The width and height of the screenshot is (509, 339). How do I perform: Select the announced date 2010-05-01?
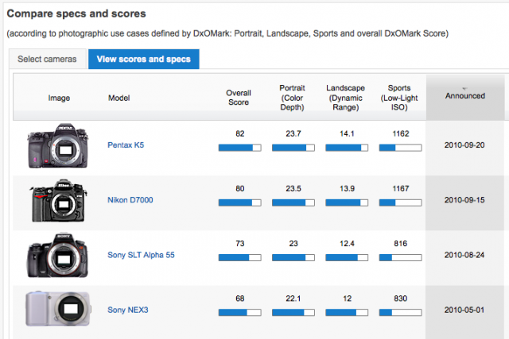click(464, 310)
